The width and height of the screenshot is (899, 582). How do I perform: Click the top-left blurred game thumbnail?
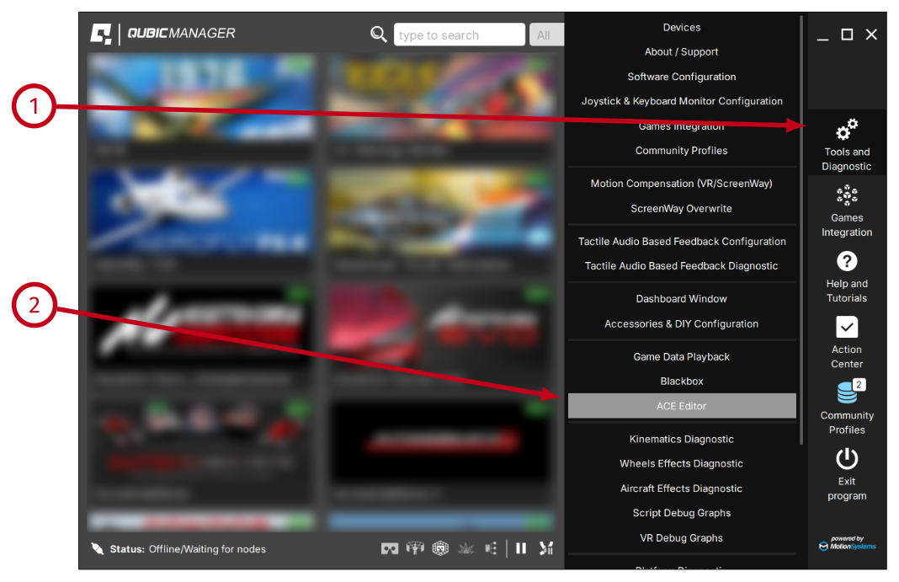point(202,105)
